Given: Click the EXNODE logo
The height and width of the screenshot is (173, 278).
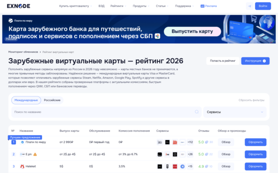Looking at the screenshot, I should (x=18, y=6).
